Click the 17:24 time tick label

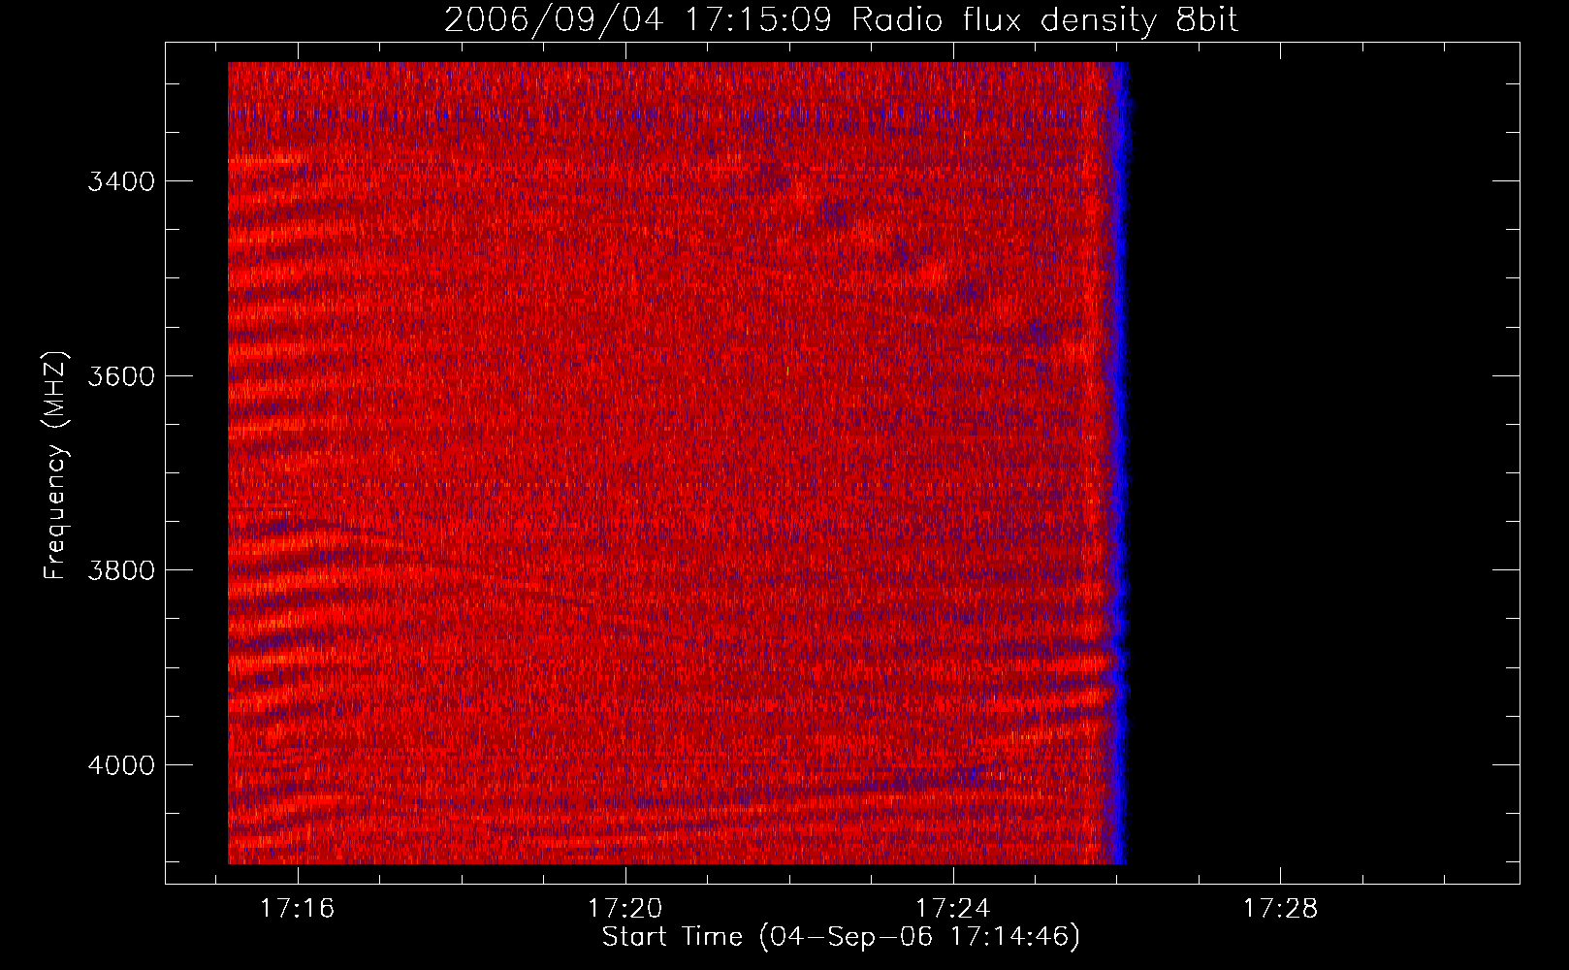click(x=953, y=908)
